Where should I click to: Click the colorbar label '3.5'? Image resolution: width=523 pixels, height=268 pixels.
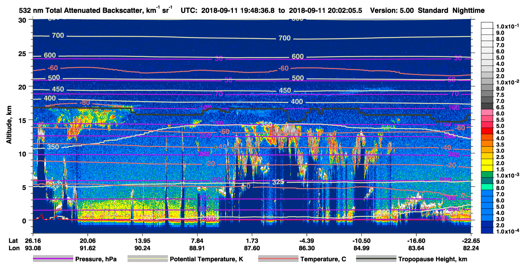click(500, 145)
